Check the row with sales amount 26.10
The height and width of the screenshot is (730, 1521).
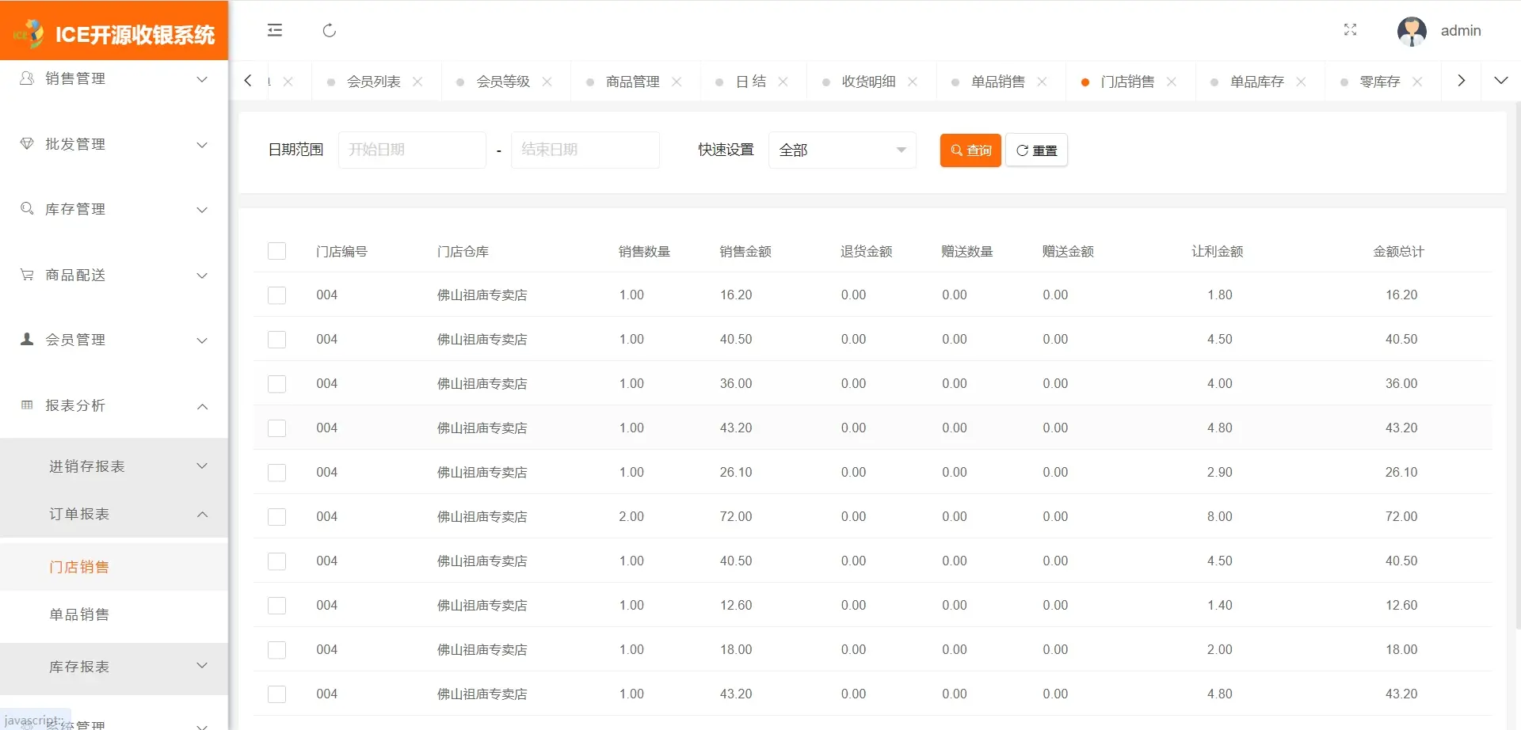click(x=276, y=473)
